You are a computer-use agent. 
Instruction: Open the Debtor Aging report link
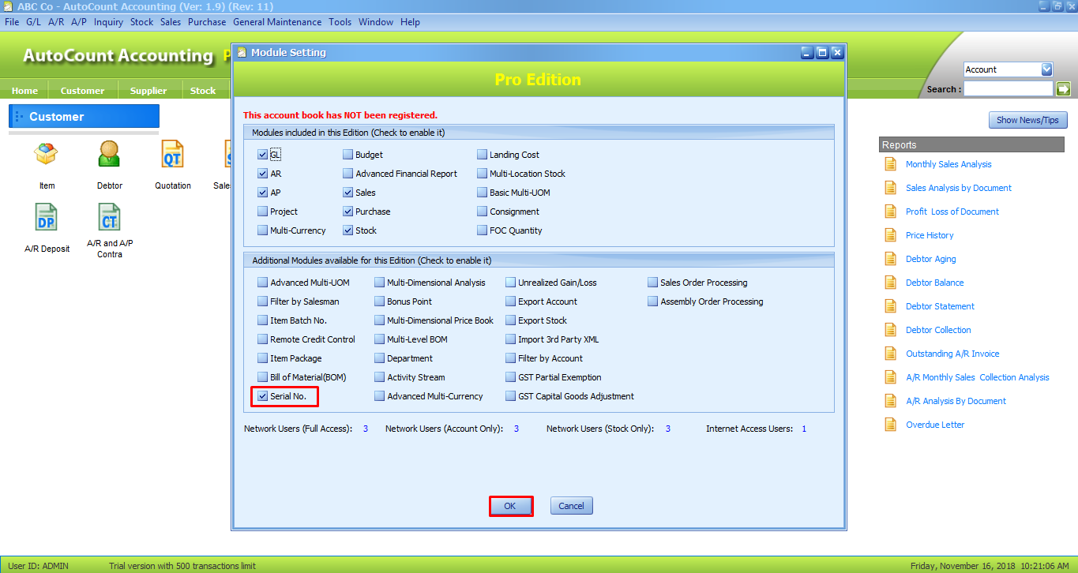[930, 259]
